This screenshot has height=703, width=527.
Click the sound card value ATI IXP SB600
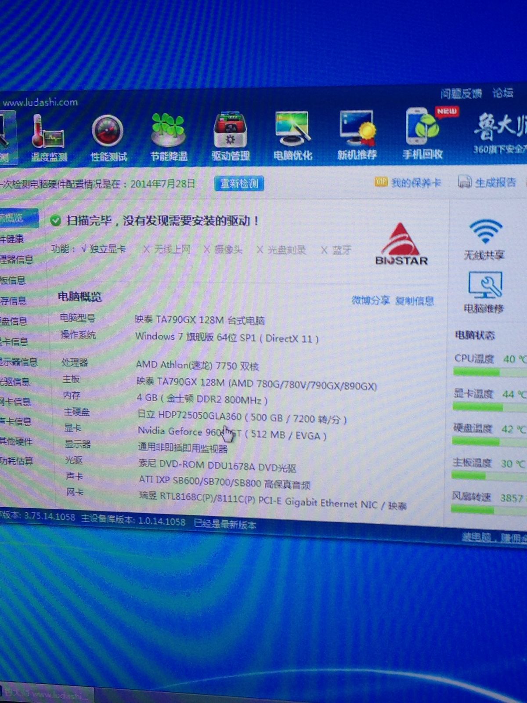tap(225, 482)
